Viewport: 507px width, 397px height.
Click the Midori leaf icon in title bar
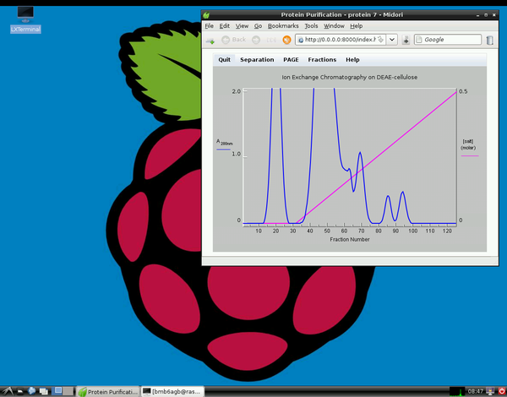[206, 15]
